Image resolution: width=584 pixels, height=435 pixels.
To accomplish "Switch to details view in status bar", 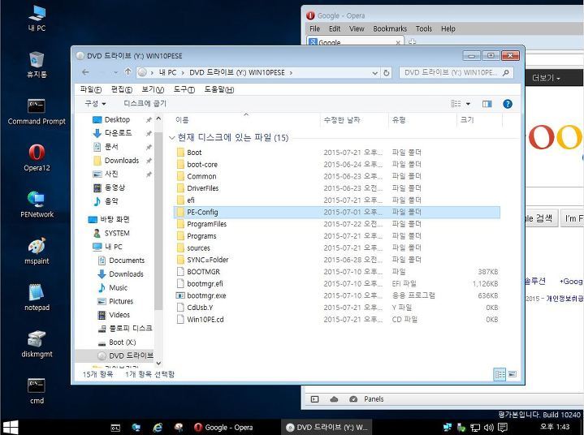I will click(x=500, y=374).
